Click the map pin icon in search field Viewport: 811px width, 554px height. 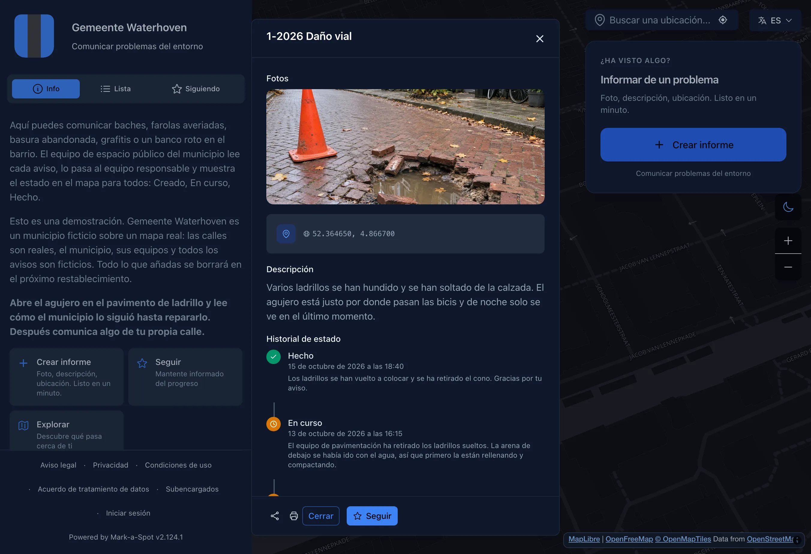(600, 20)
